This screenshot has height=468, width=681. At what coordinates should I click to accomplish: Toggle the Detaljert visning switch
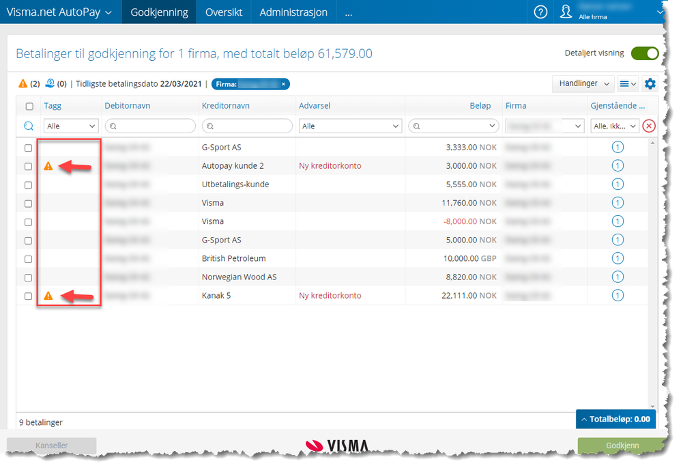pos(645,53)
